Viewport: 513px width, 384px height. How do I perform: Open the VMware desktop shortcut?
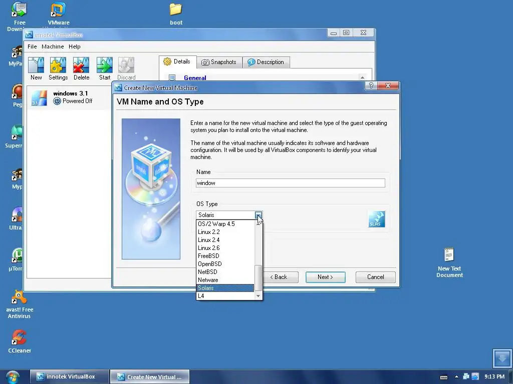click(x=59, y=13)
